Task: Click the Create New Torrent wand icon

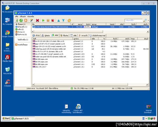Action: [x=32, y=20]
